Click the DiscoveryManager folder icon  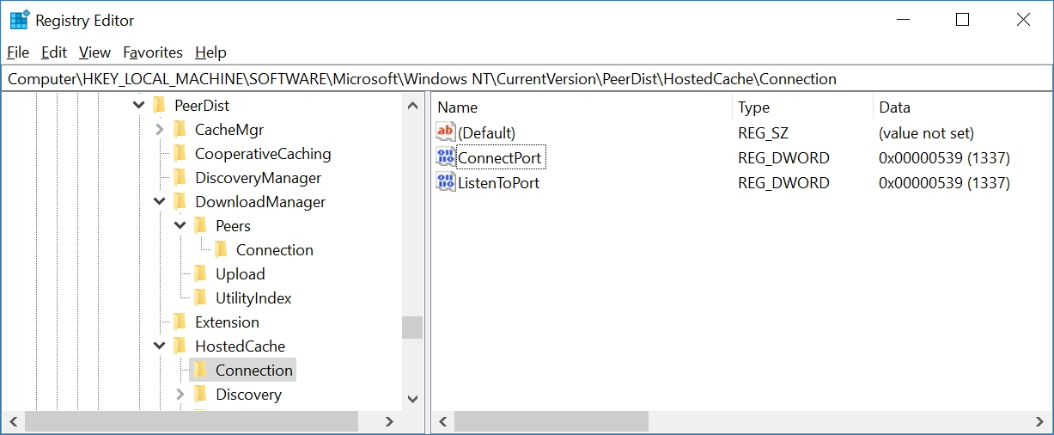(180, 178)
